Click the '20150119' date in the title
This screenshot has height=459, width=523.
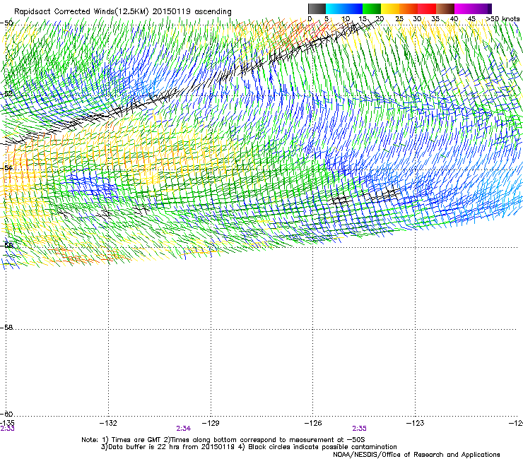click(x=172, y=11)
